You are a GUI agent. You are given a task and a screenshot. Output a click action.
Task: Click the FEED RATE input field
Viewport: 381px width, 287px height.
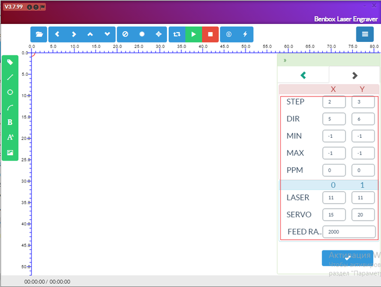(349, 231)
